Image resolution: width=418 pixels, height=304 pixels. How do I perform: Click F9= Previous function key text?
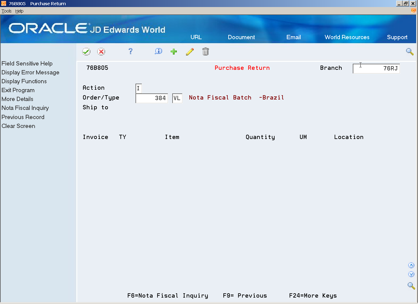[x=245, y=295]
